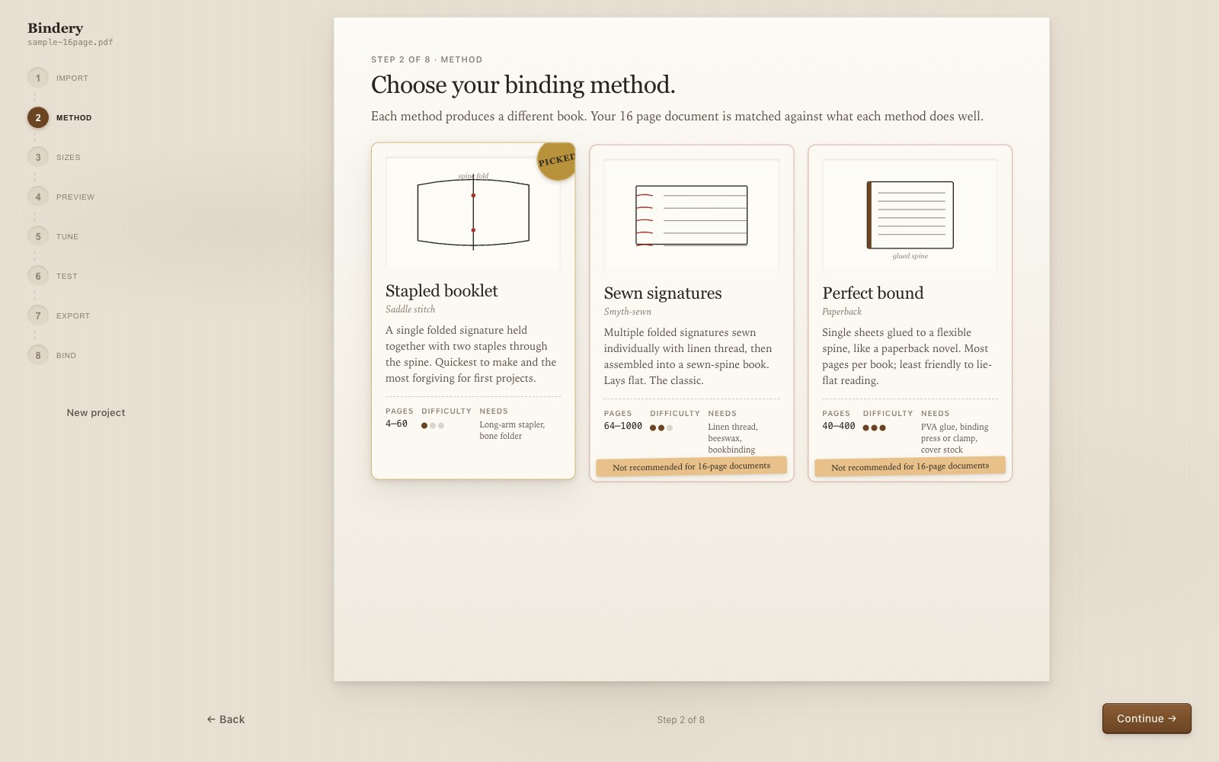
Task: Go to the EXPORT step label
Action: click(x=73, y=316)
